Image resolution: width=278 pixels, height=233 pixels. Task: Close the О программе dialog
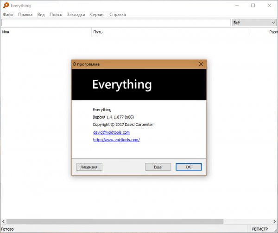pyautogui.click(x=201, y=64)
